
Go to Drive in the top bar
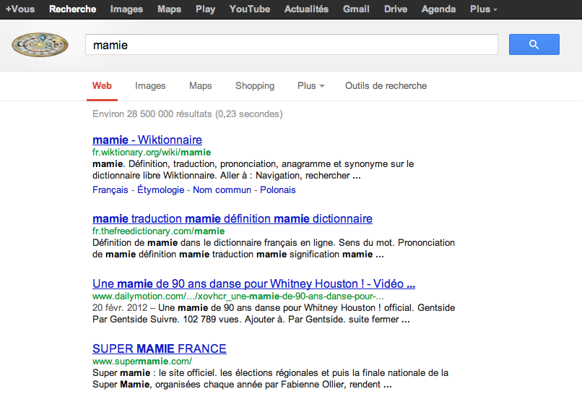pos(395,9)
